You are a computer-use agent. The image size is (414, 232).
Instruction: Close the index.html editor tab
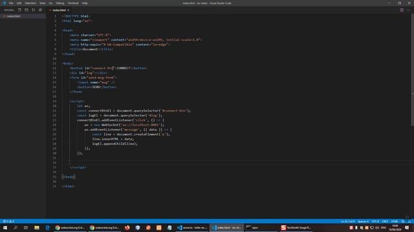[69, 10]
